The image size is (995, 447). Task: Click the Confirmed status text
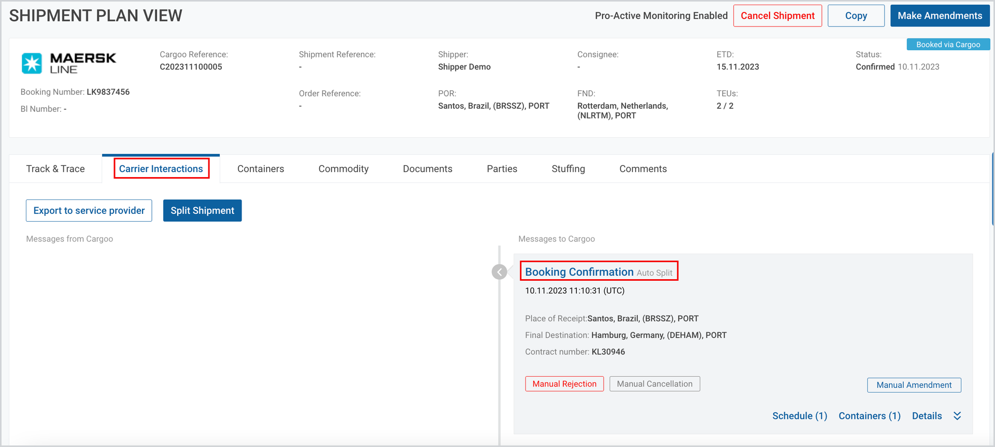(x=875, y=67)
